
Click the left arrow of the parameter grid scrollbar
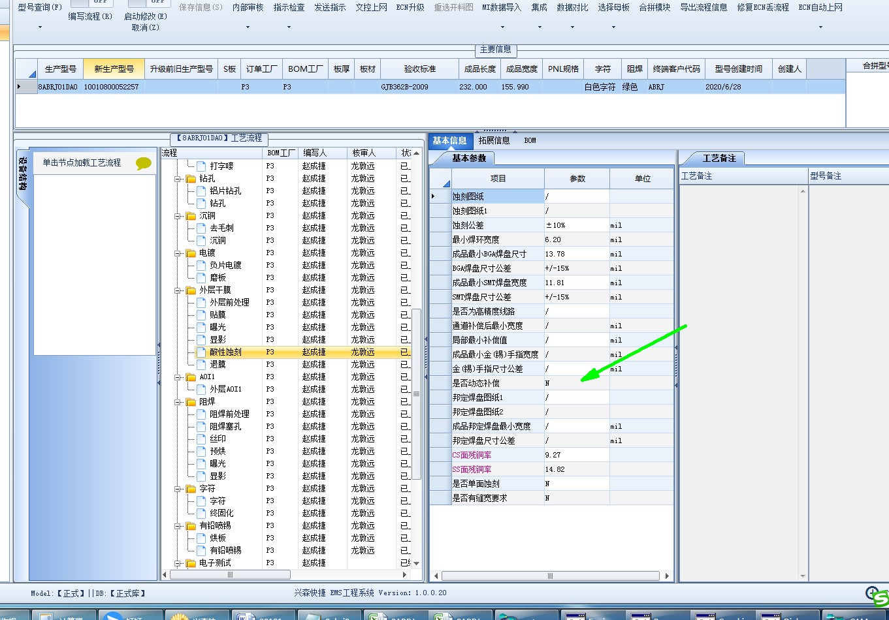(x=436, y=576)
